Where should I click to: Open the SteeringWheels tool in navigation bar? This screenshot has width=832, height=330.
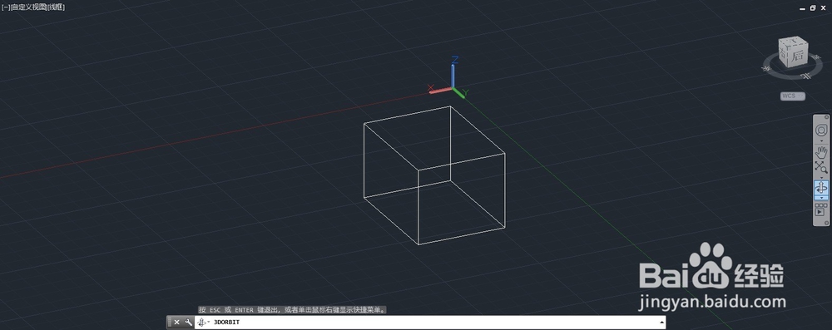[x=821, y=130]
